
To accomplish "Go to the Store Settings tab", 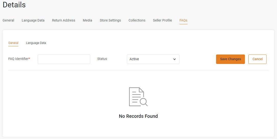I will (110, 20).
